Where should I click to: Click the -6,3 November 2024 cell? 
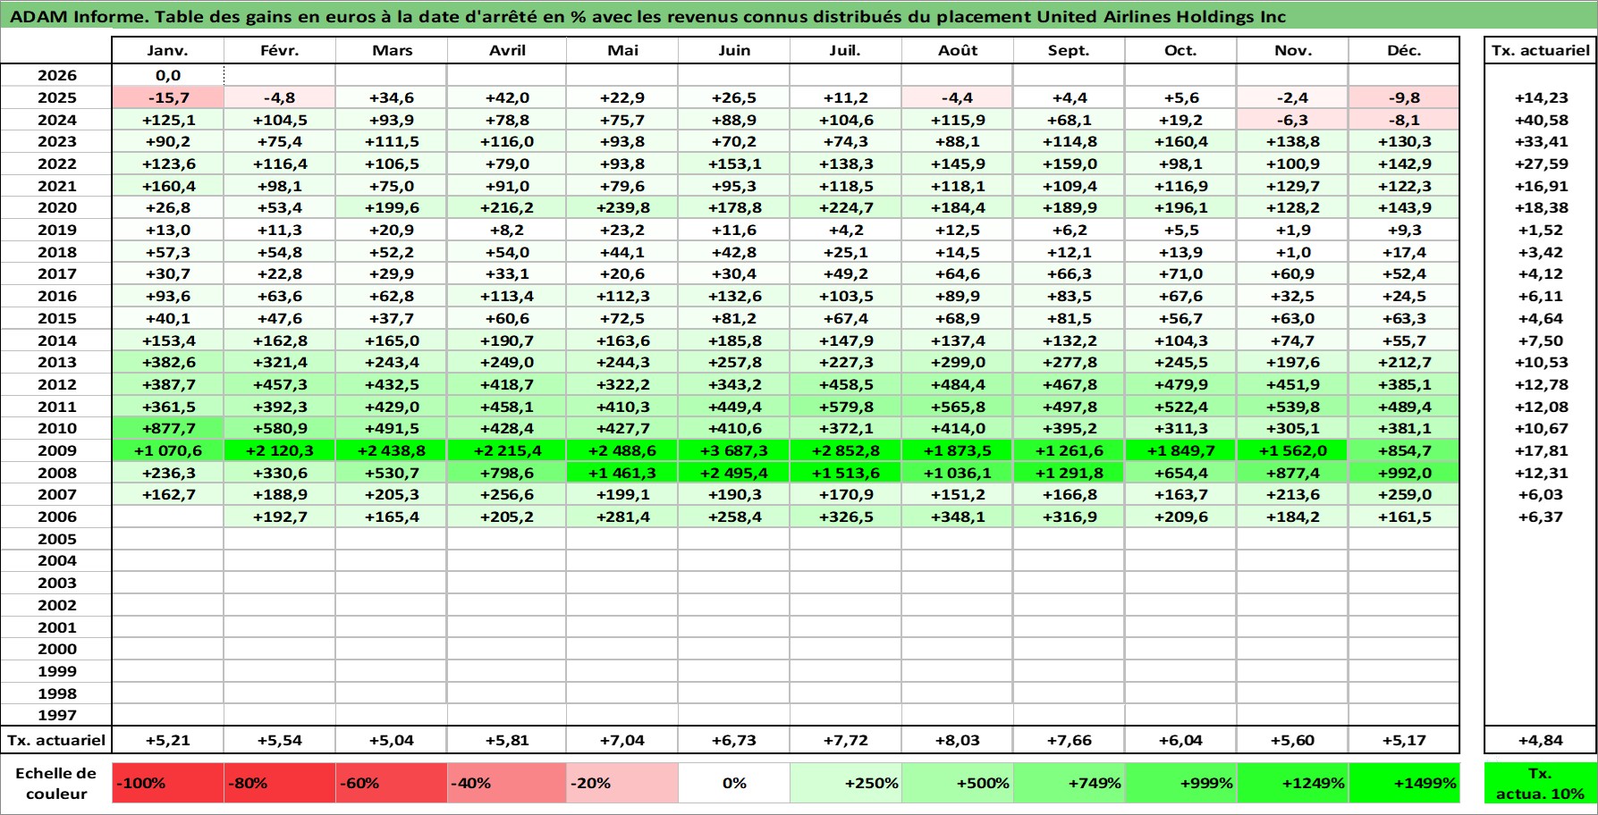pos(1292,120)
